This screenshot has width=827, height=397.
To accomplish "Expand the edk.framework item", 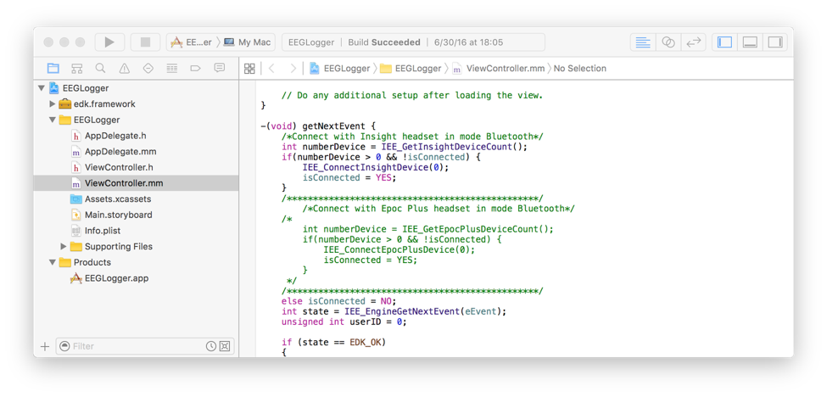I will [53, 103].
